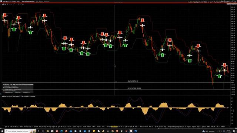
Task: Launch Firefox from the taskbar
Action: point(66,132)
